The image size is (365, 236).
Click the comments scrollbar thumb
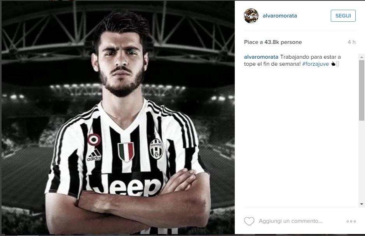[362, 90]
